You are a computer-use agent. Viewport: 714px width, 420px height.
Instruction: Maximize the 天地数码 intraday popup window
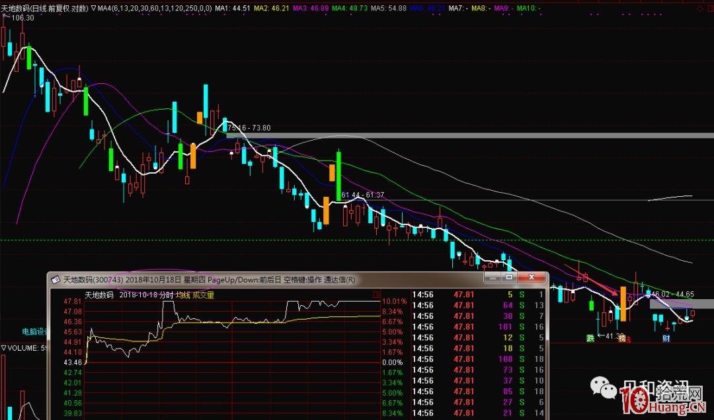coord(509,277)
